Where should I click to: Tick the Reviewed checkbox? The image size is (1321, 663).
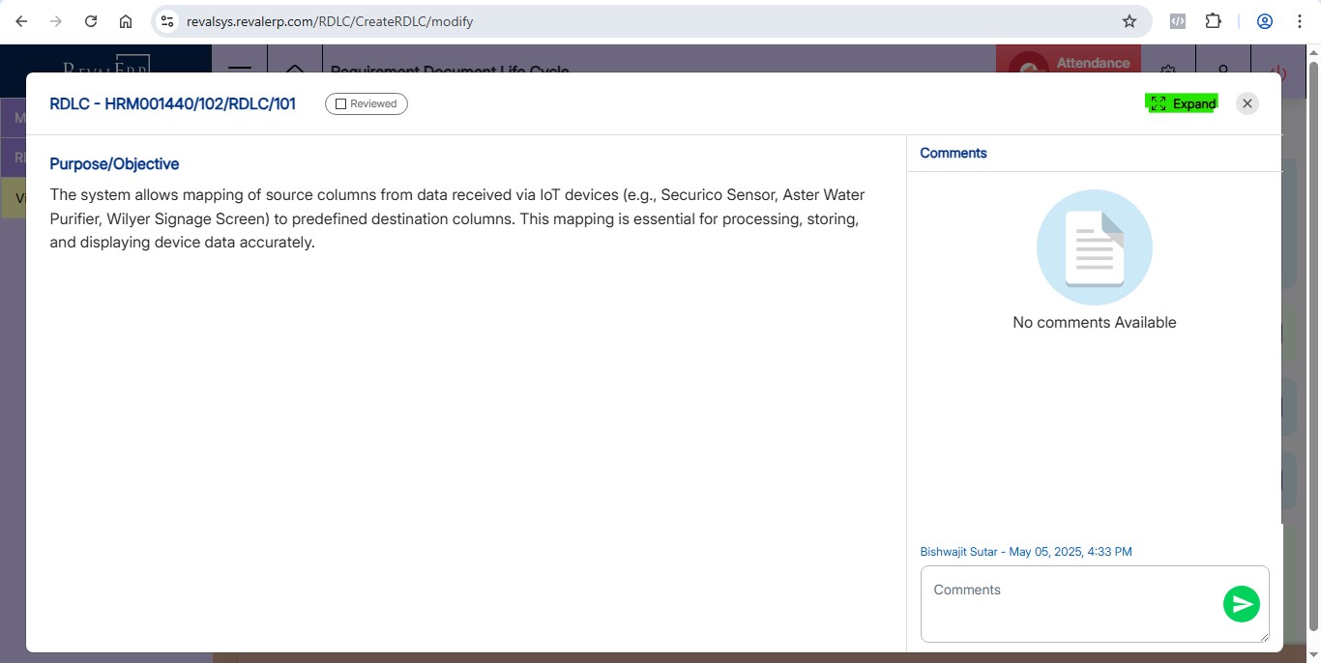(x=340, y=104)
